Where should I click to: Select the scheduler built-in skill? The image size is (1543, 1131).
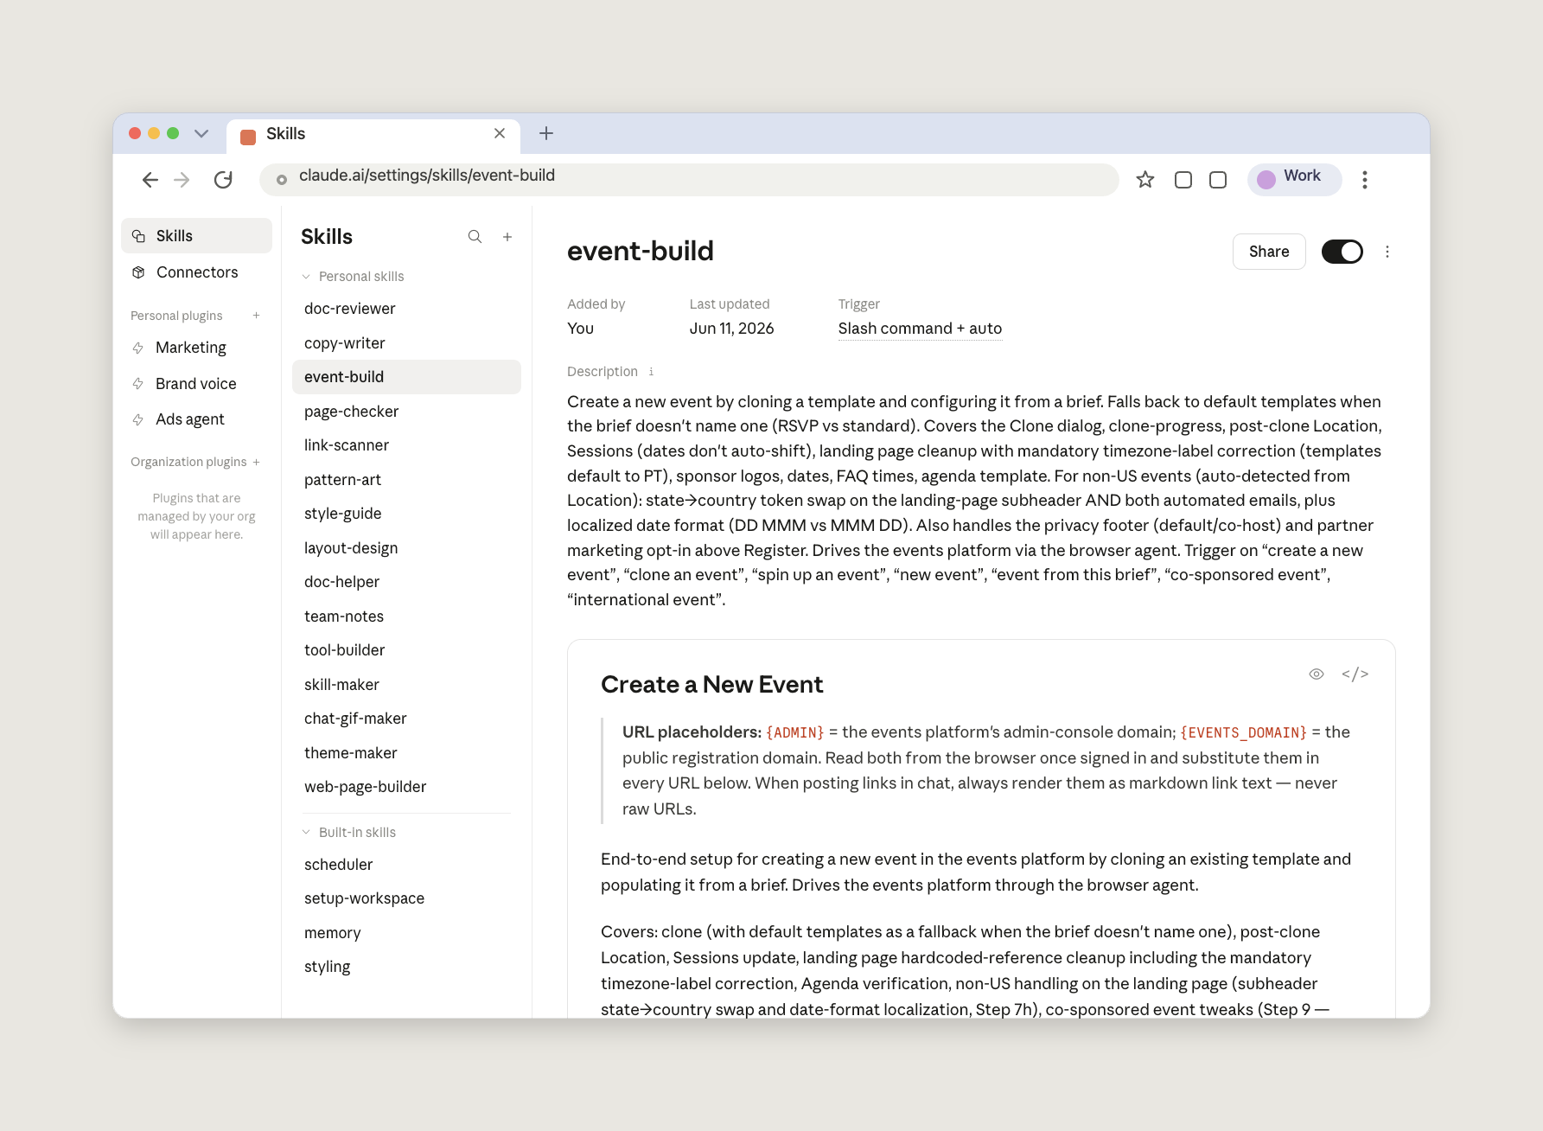coord(406,865)
